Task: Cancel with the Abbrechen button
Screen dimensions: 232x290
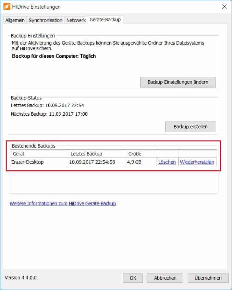Action: 165,278
